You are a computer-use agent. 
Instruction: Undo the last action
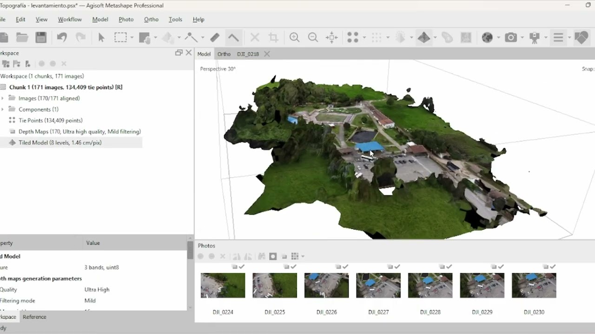(62, 38)
